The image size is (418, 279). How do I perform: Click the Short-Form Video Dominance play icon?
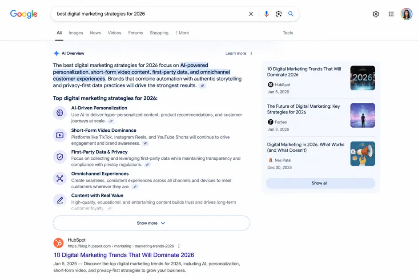[x=60, y=135]
